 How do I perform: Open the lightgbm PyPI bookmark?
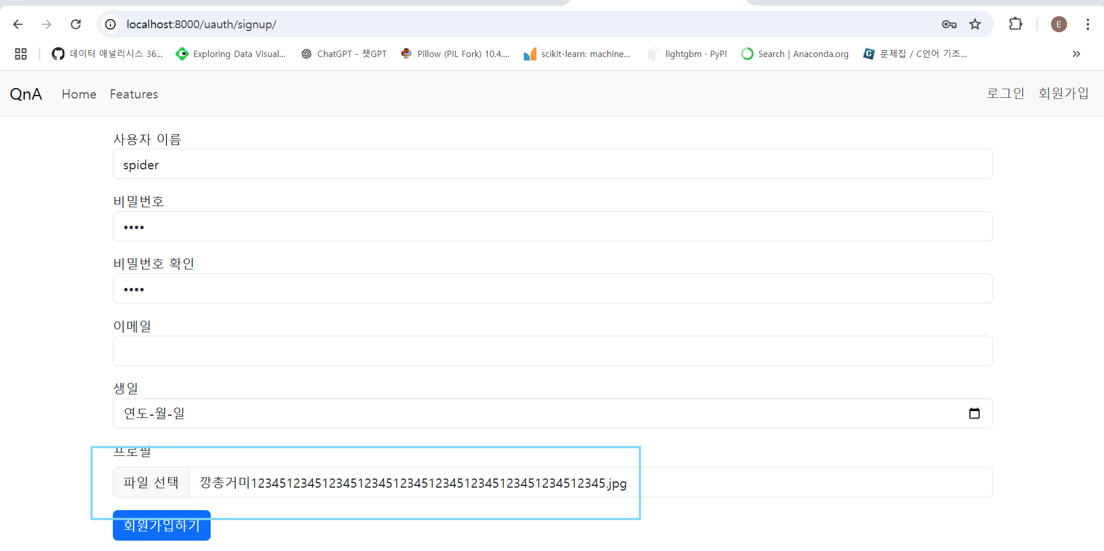pyautogui.click(x=687, y=54)
